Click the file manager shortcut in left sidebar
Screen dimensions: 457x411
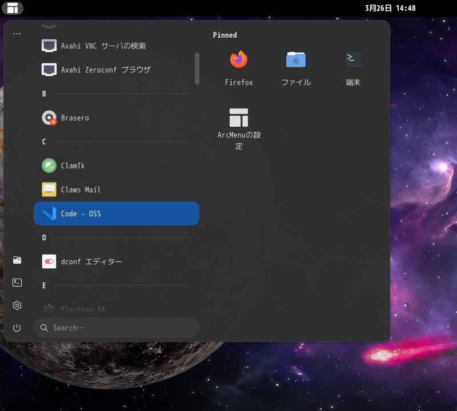(17, 260)
